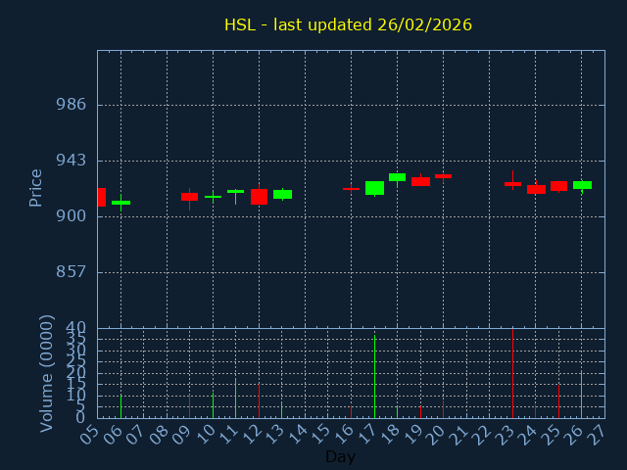Screen dimensions: 627x470
Task: Click the green candlestick on day 18
Action: tap(397, 177)
